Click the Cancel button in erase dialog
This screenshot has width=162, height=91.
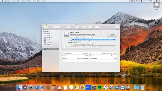[x=86, y=46]
